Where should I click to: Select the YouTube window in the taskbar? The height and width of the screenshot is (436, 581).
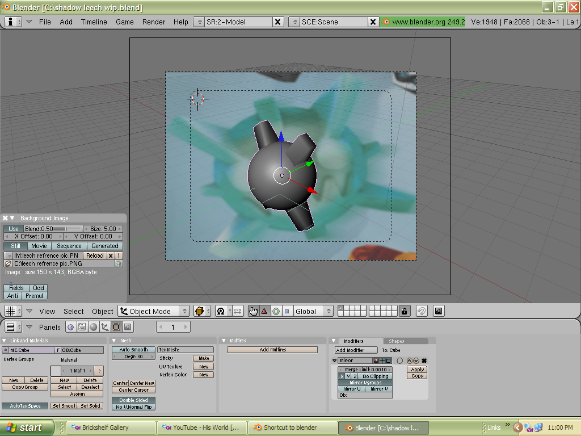(x=201, y=427)
